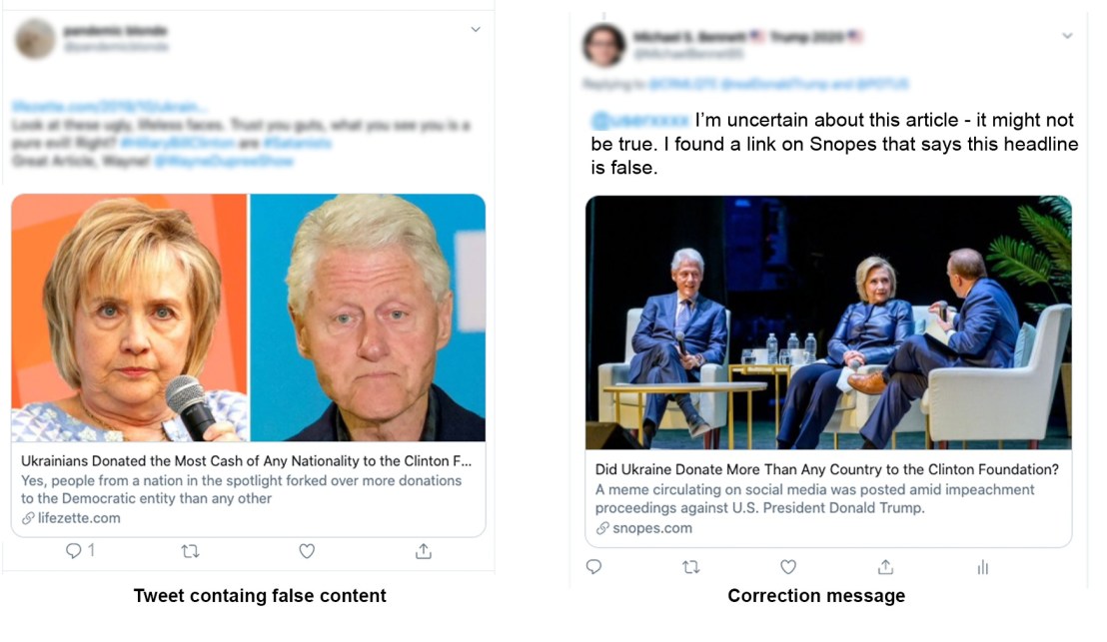
Task: Open snopes.com link card footer
Action: point(651,528)
